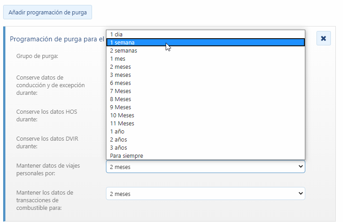The width and height of the screenshot is (343, 222).
Task: Select '3 meses' option
Action: [x=206, y=75]
